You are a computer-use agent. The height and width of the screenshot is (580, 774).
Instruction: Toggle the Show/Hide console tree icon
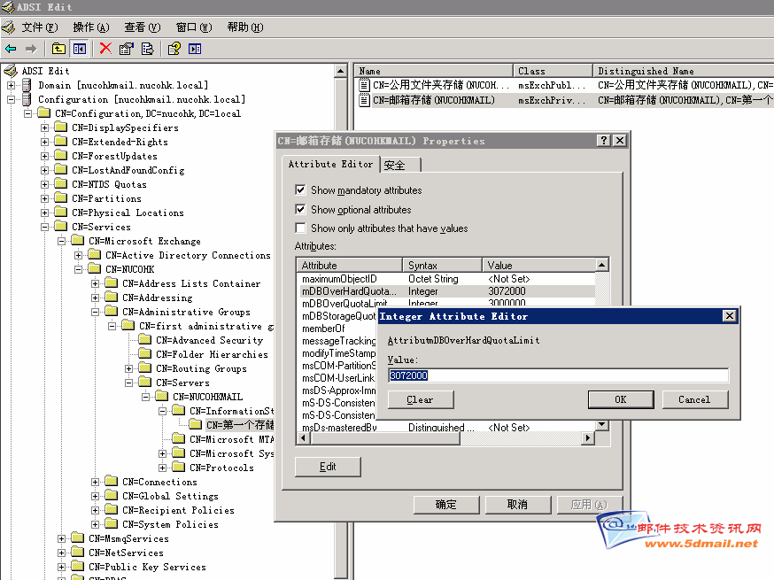point(79,49)
